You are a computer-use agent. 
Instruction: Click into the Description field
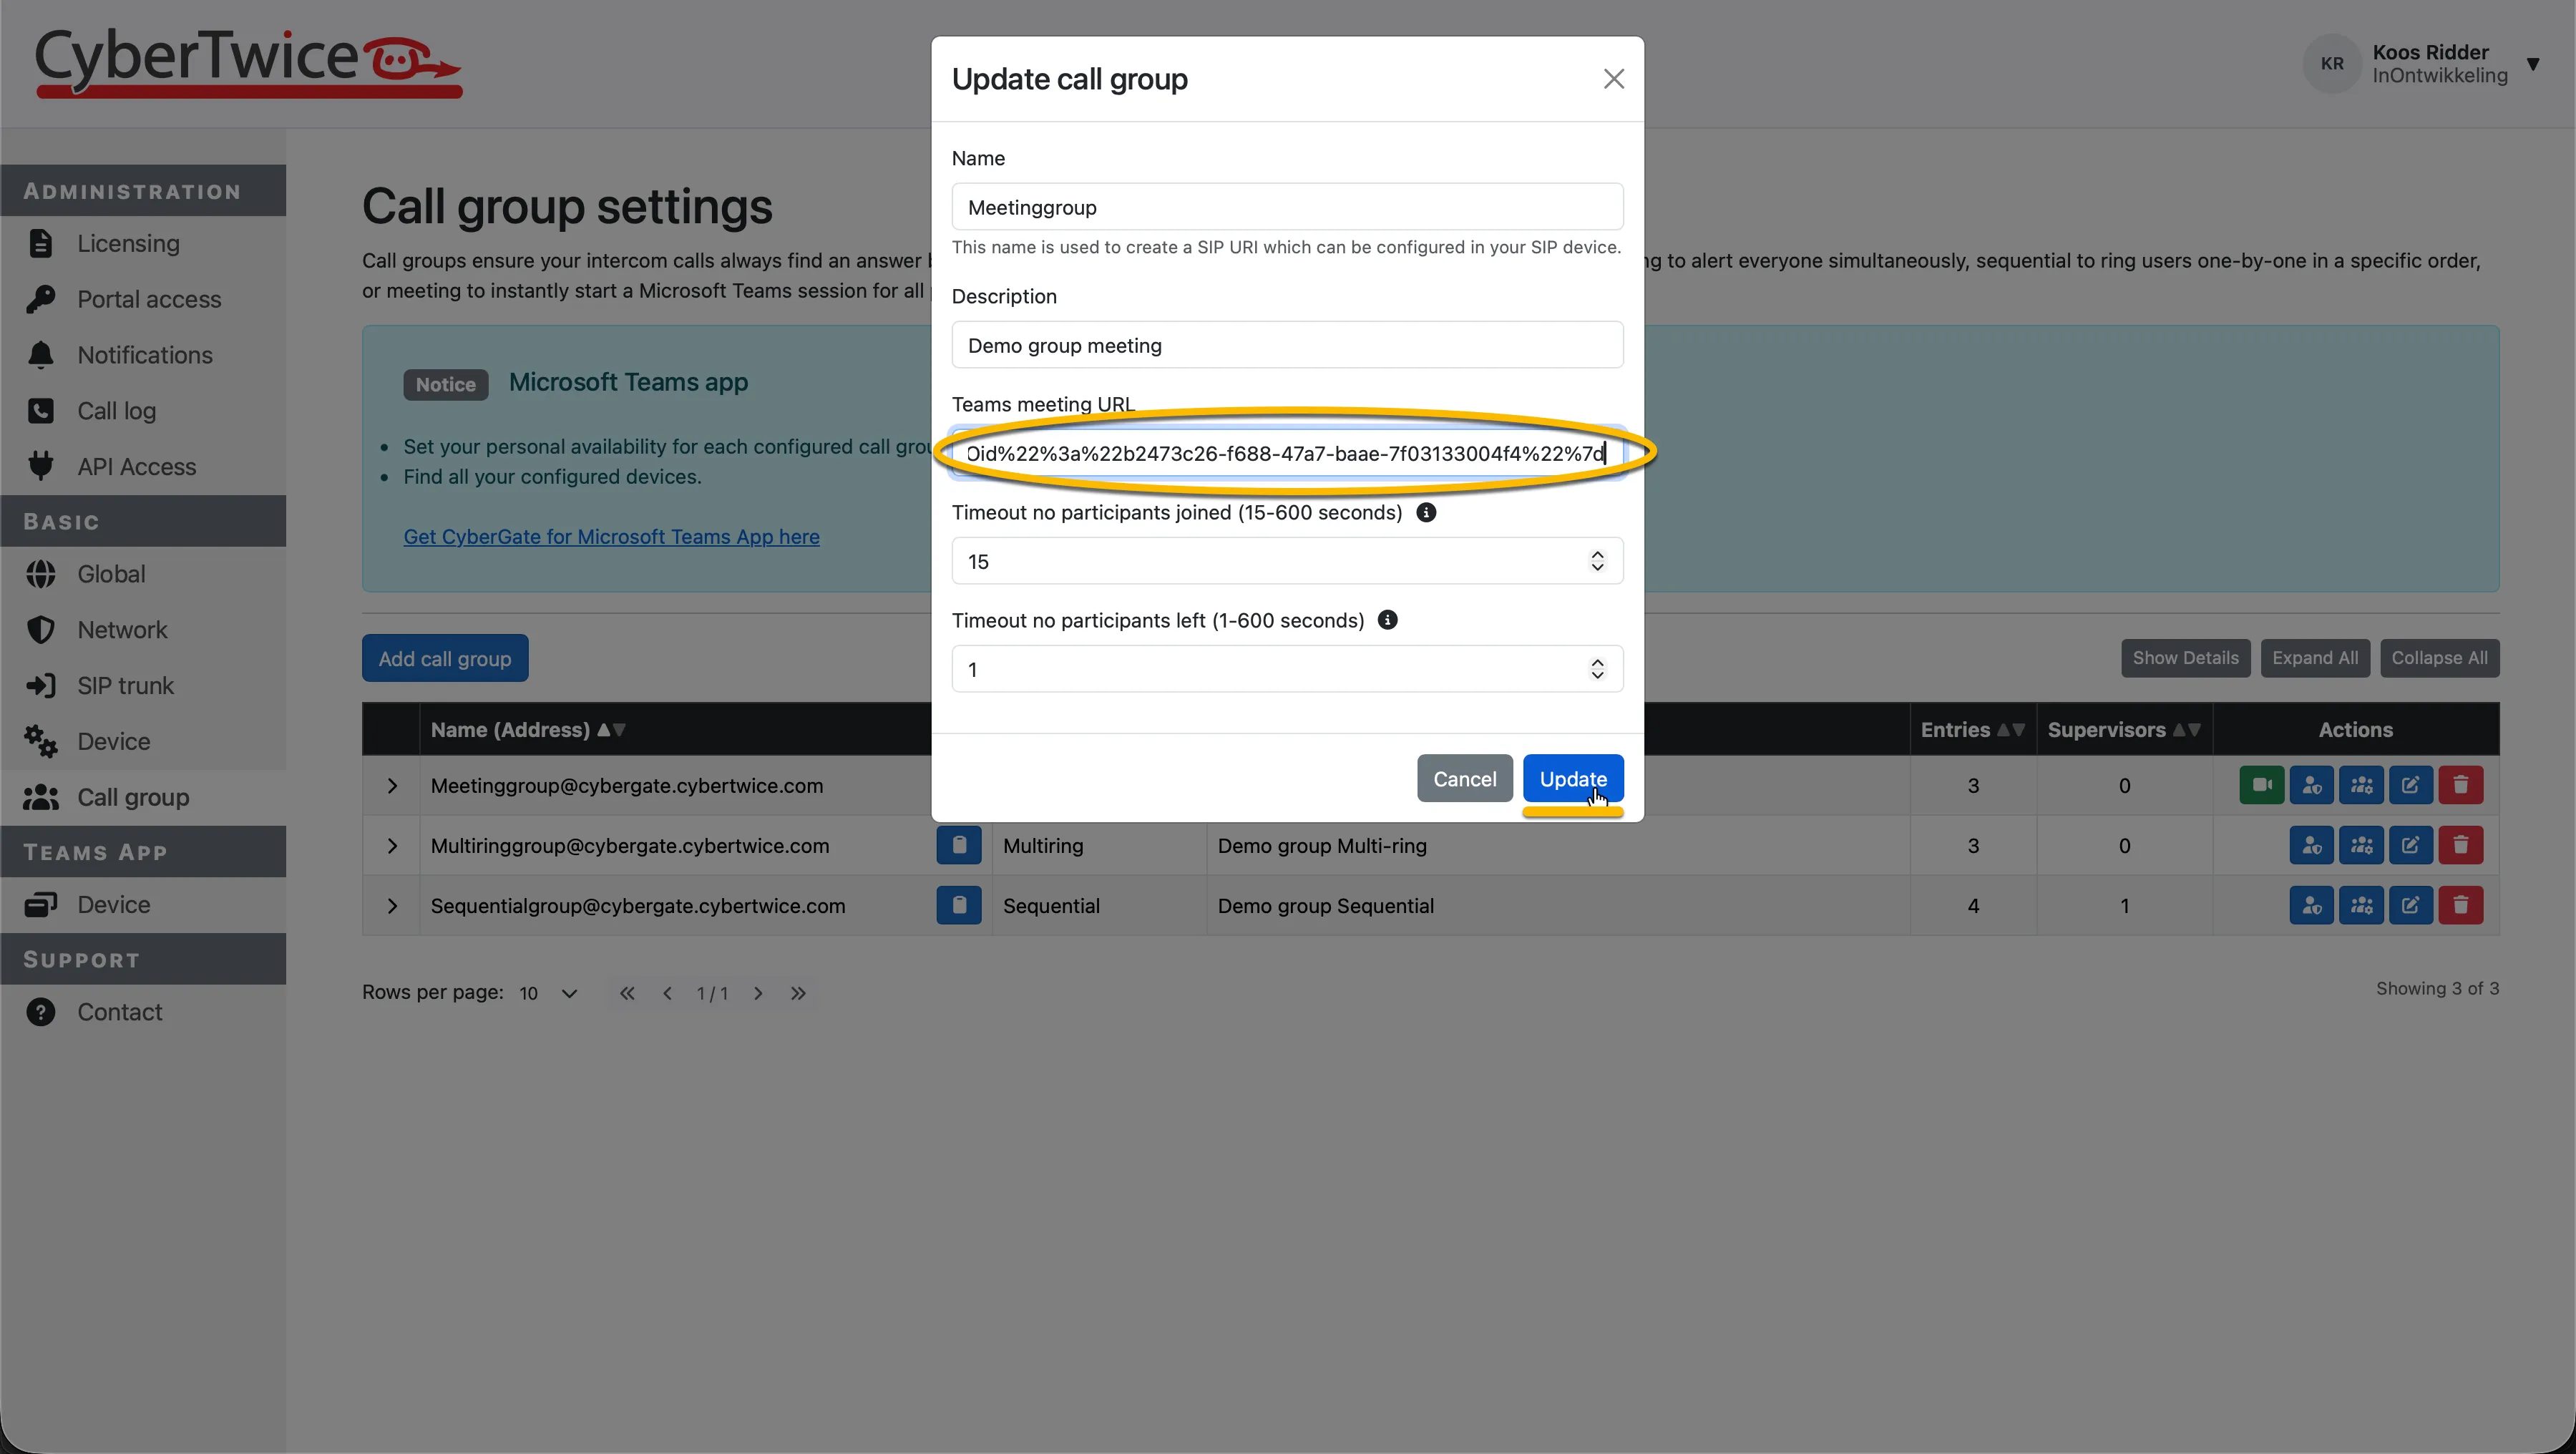click(x=1287, y=345)
